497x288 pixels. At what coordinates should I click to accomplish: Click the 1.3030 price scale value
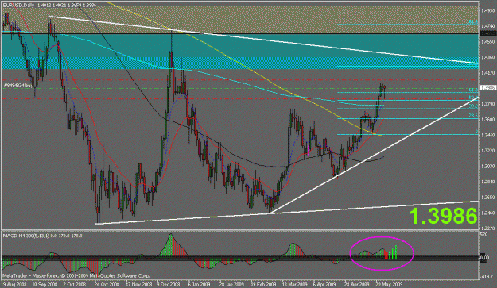488,167
